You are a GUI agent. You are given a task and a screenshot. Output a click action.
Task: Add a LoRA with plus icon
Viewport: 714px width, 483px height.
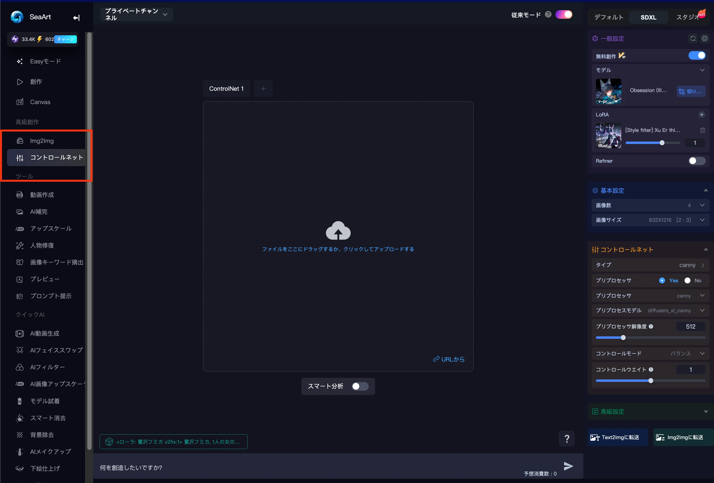click(701, 115)
